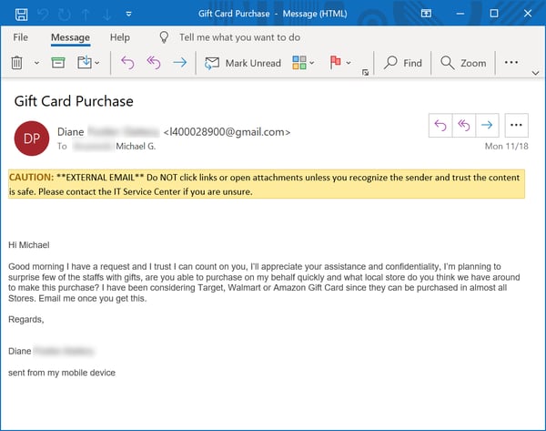
Task: Click Reply All button in message header
Action: [464, 126]
